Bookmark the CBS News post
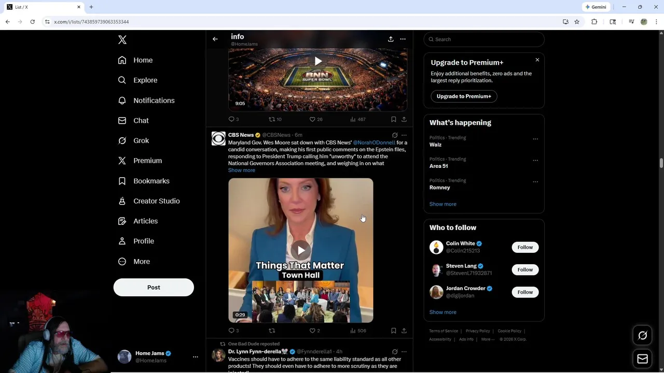 394,331
